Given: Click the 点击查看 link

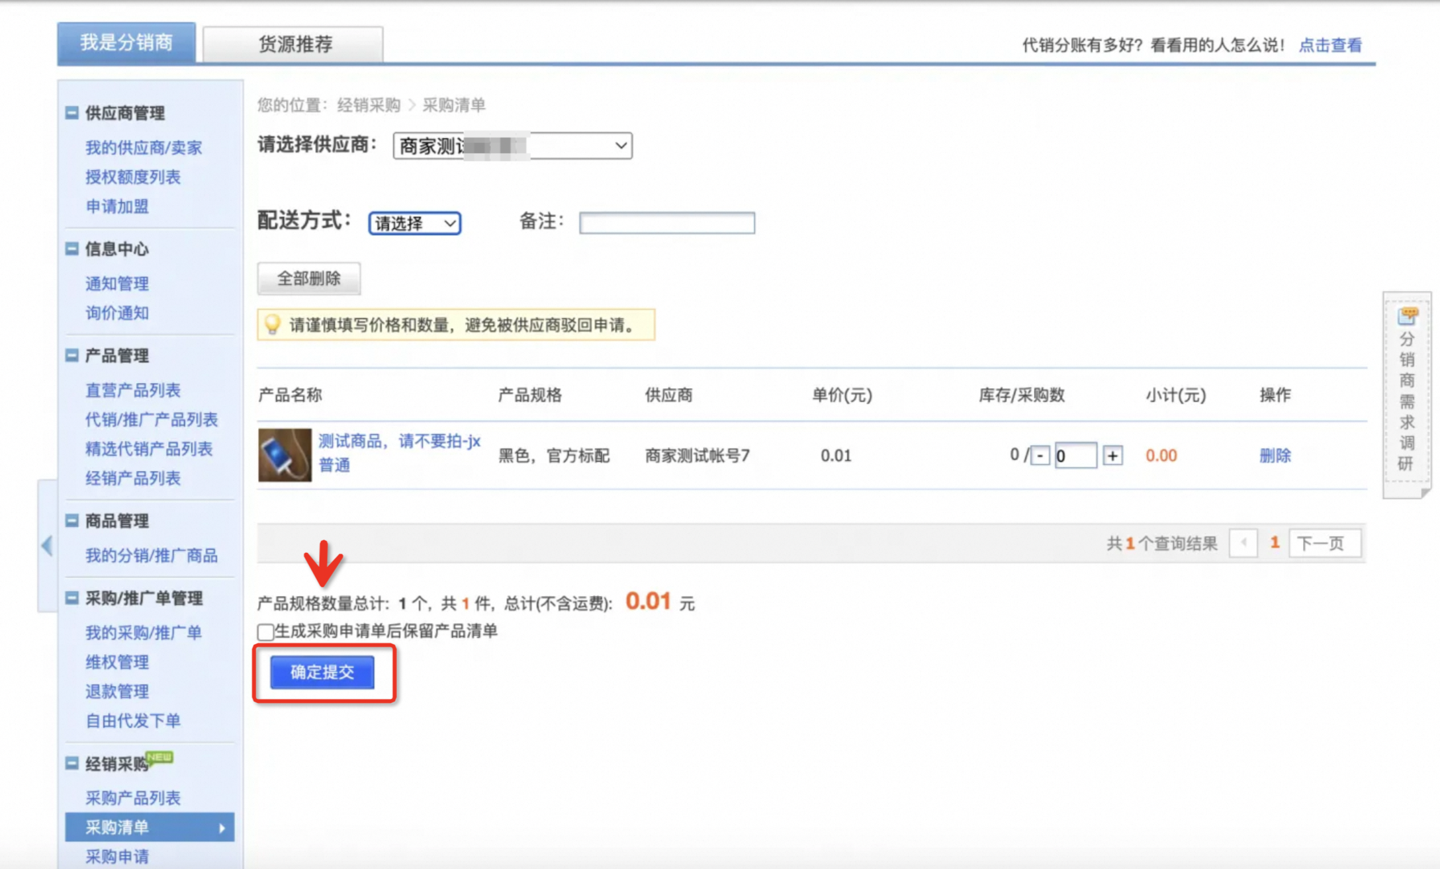Looking at the screenshot, I should [1330, 45].
